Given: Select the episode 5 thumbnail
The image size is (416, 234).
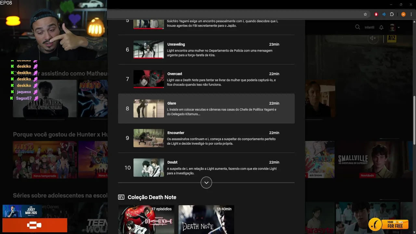Looking at the screenshot, I should pyautogui.click(x=149, y=24).
